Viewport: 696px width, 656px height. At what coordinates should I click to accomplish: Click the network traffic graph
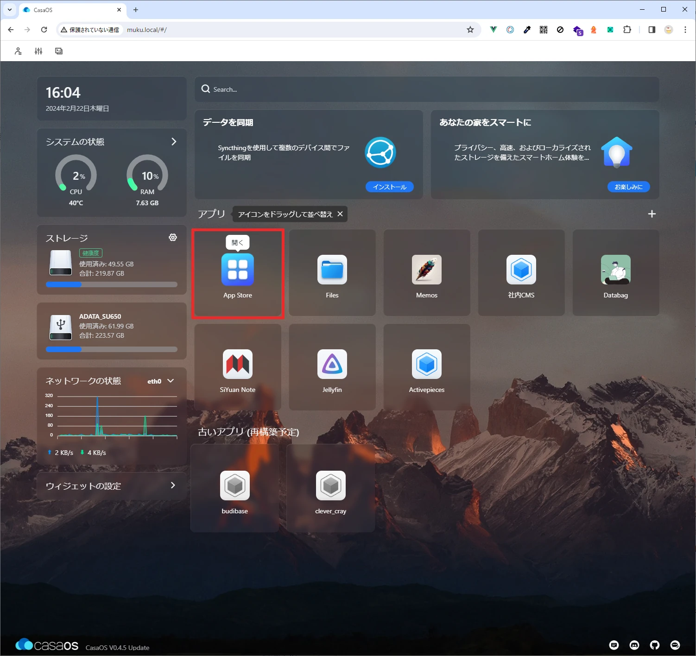point(112,416)
